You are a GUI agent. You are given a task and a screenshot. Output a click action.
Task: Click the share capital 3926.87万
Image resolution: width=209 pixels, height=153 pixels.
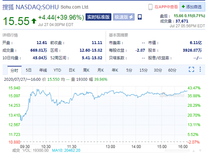pyautogui.click(x=192, y=50)
